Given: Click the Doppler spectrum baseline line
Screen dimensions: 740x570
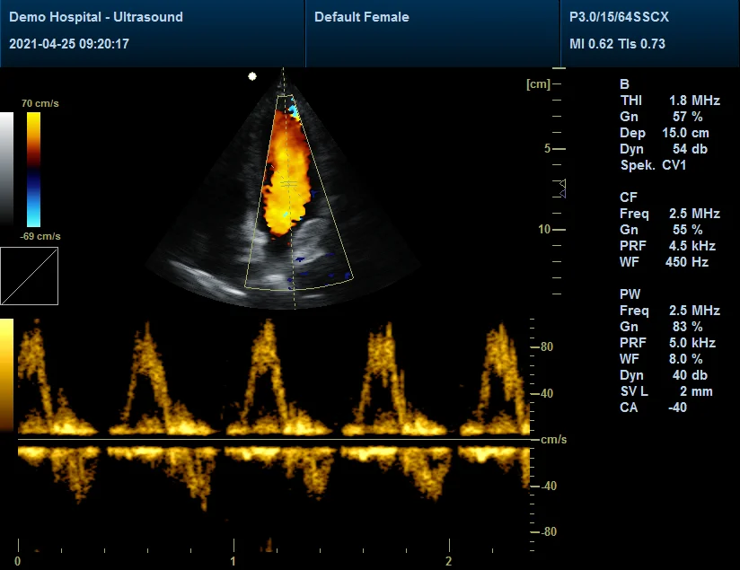Looking at the screenshot, I should click(x=273, y=440).
